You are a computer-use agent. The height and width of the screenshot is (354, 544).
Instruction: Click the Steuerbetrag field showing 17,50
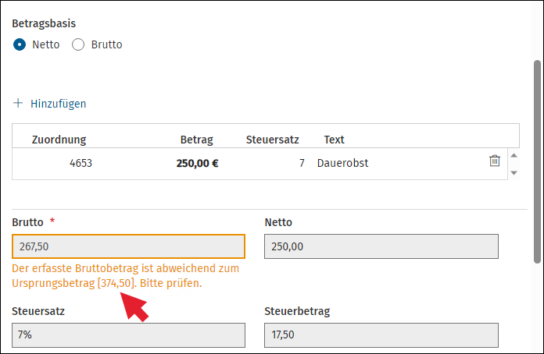(x=381, y=335)
